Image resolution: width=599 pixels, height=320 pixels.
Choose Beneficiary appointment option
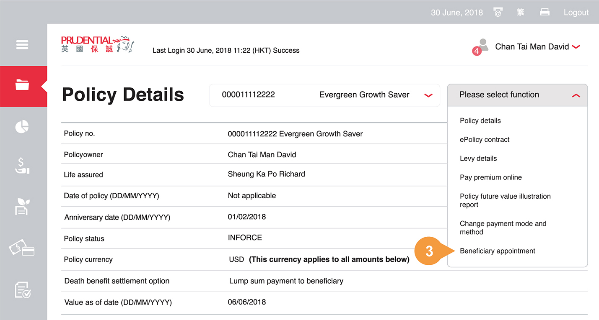coord(498,251)
